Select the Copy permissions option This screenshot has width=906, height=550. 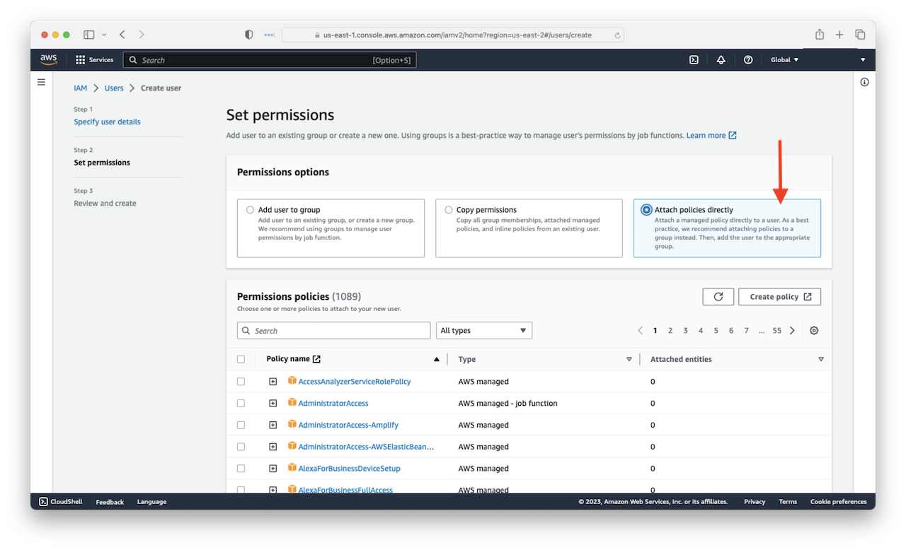coord(448,210)
